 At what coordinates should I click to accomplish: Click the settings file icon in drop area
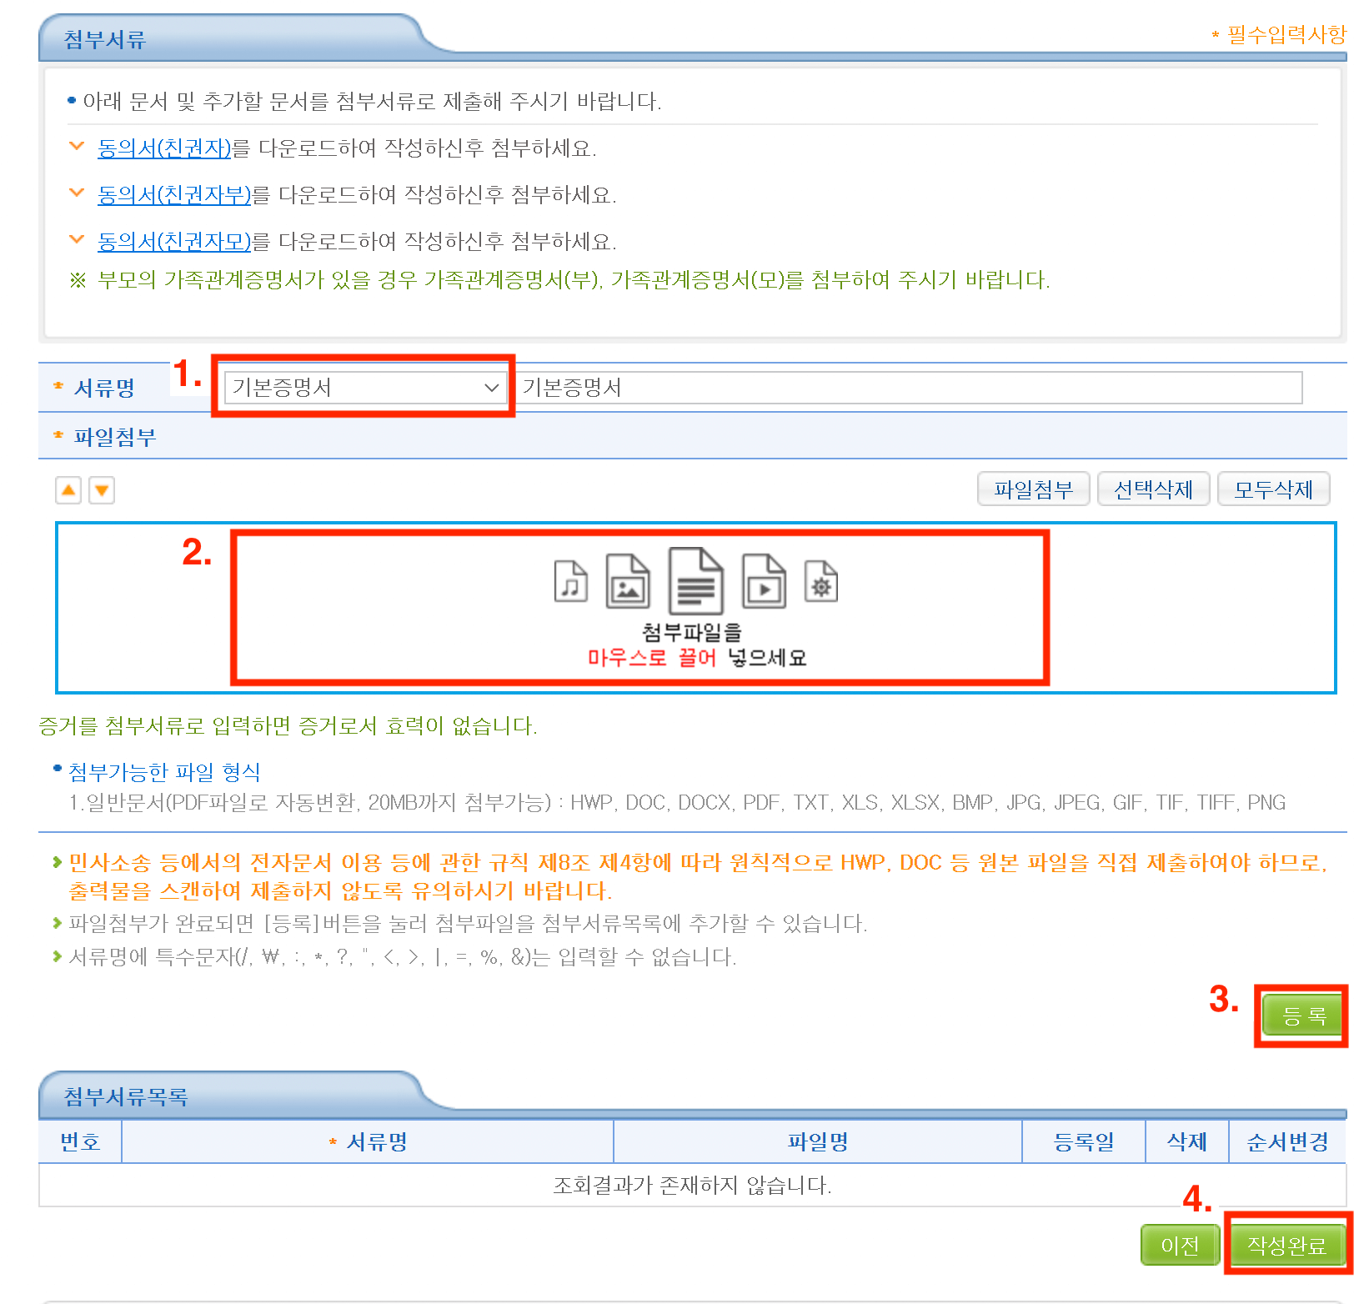tap(821, 581)
